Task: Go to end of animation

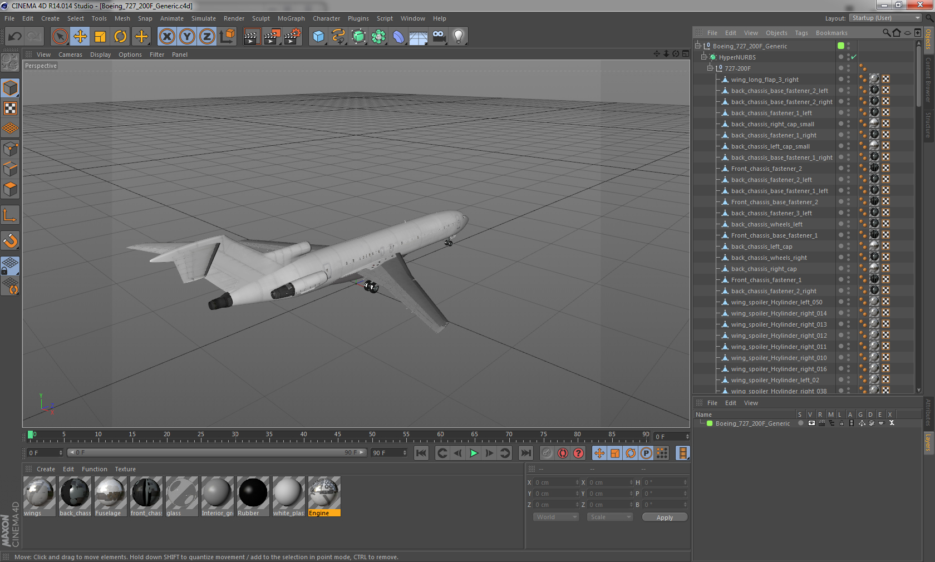Action: point(525,453)
